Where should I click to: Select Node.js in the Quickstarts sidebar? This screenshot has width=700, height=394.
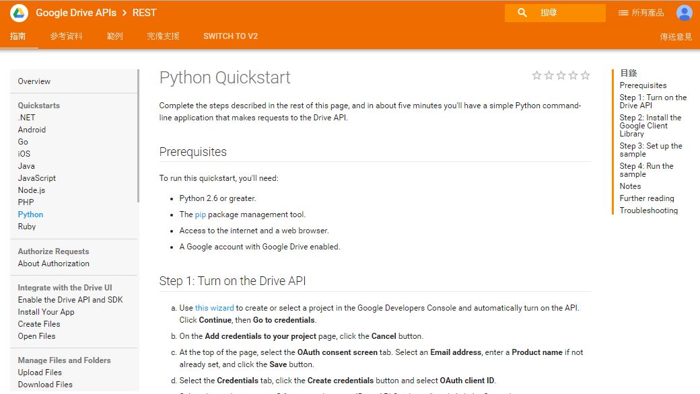tap(32, 190)
